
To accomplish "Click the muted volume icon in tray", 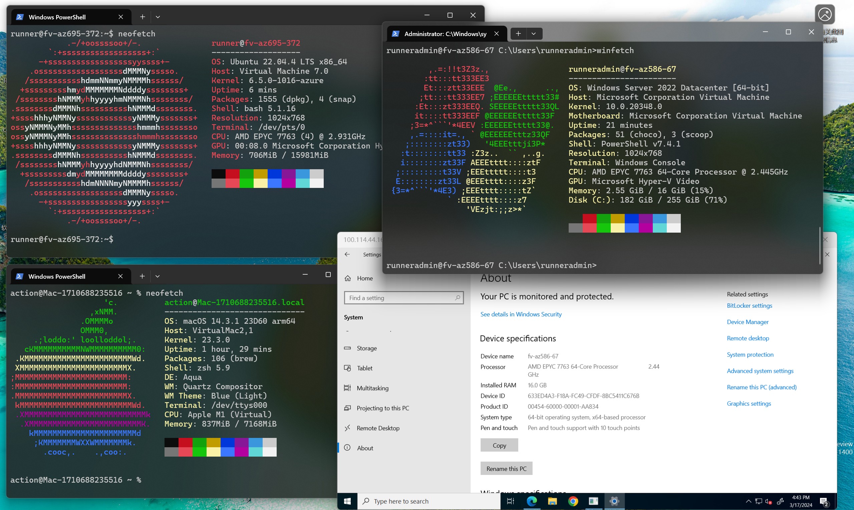I will pos(769,501).
